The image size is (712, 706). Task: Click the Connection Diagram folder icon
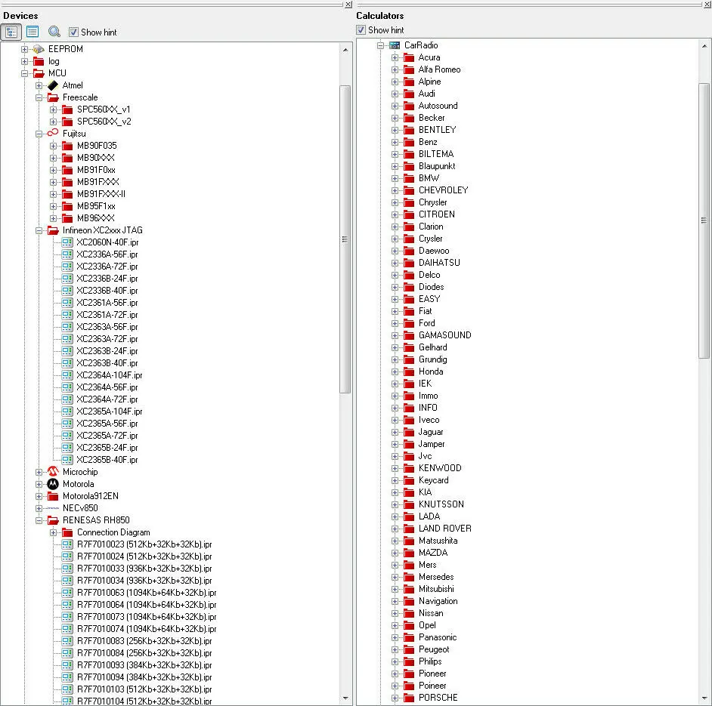(x=67, y=532)
